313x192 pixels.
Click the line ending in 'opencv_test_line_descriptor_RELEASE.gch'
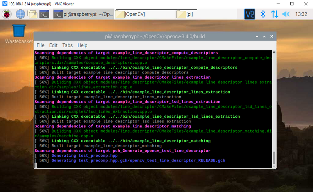coord(130,160)
